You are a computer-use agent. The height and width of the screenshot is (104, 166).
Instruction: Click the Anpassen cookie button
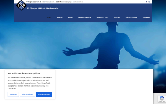click(x=13, y=94)
